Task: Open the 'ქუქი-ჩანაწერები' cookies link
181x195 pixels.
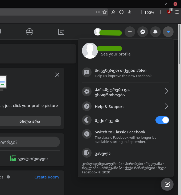Action: pyautogui.click(x=140, y=168)
